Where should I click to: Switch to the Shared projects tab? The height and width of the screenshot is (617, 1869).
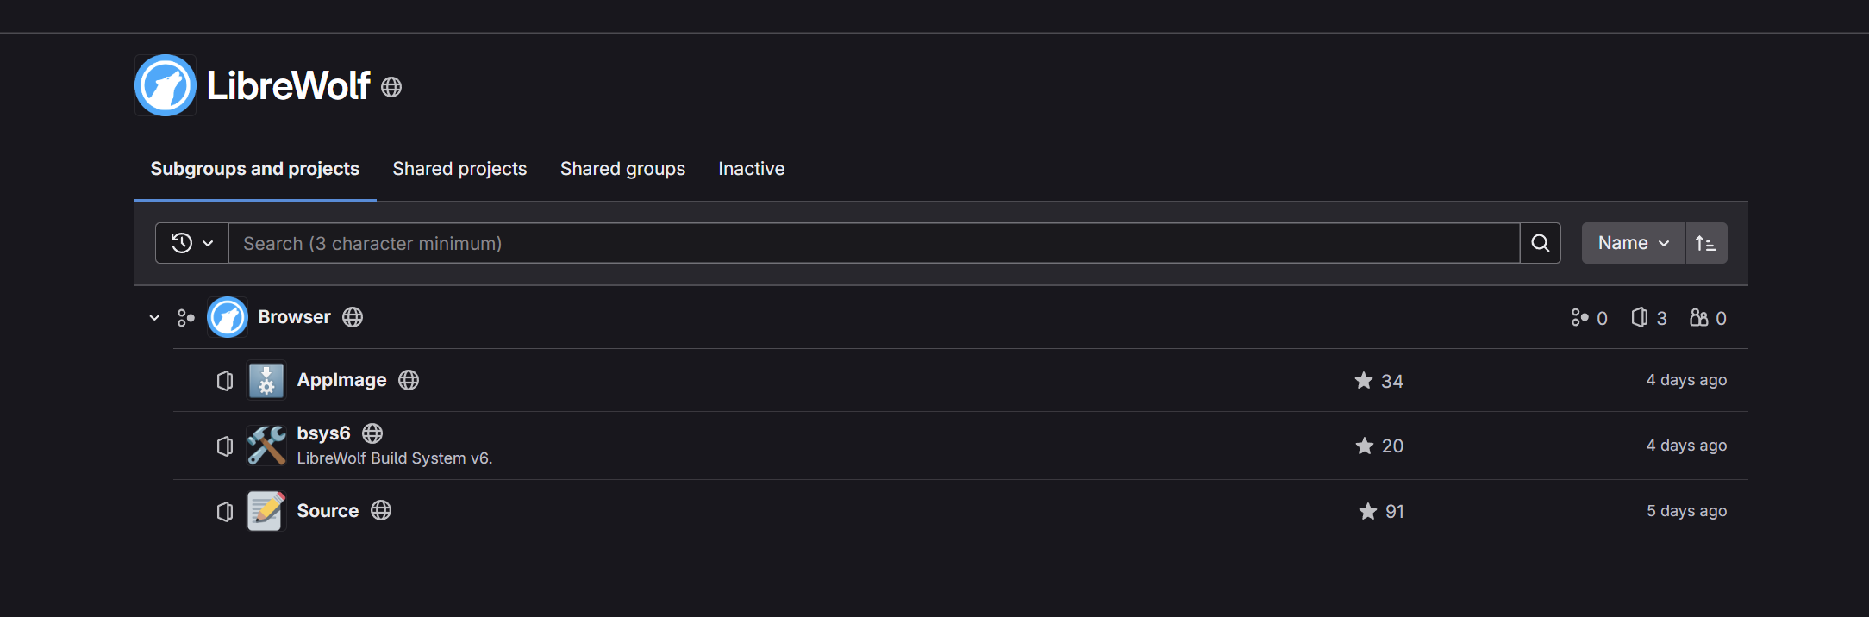click(x=459, y=169)
